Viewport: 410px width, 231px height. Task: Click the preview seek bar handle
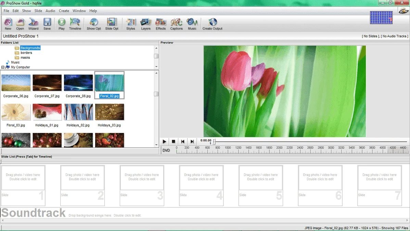[214, 142]
